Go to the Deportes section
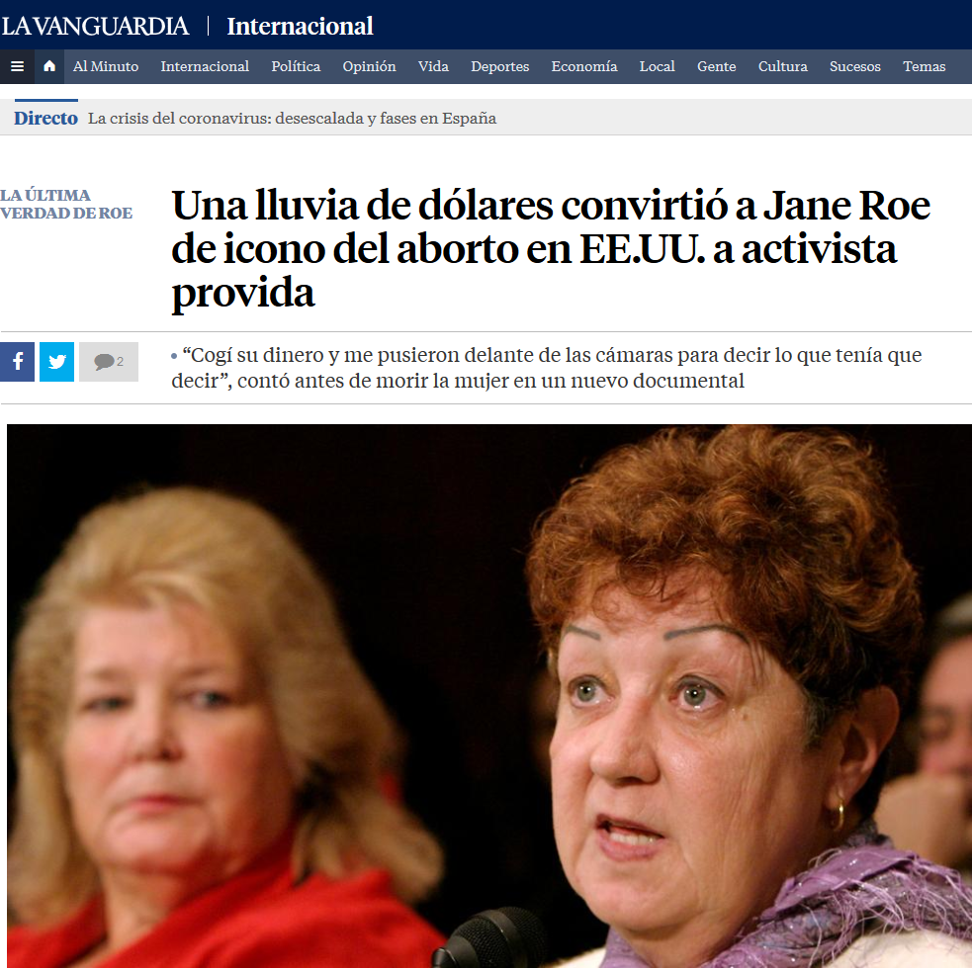 click(x=499, y=66)
